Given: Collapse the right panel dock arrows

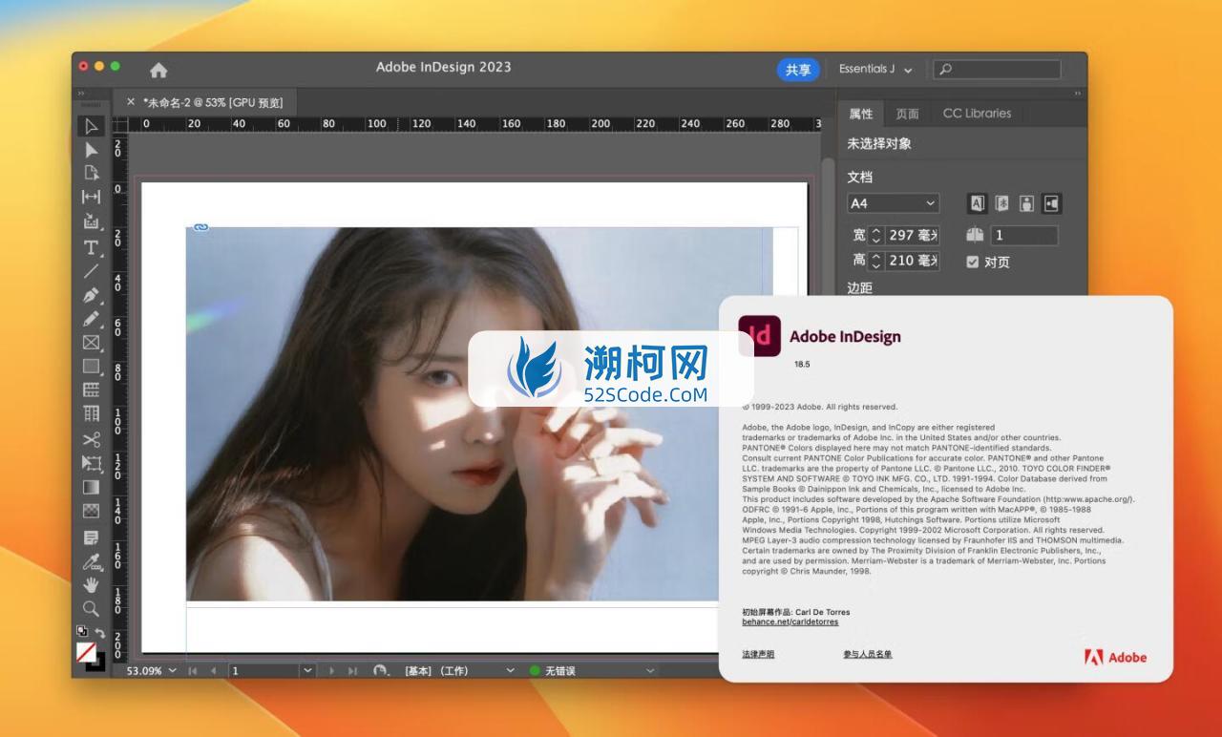Looking at the screenshot, I should 1079,93.
